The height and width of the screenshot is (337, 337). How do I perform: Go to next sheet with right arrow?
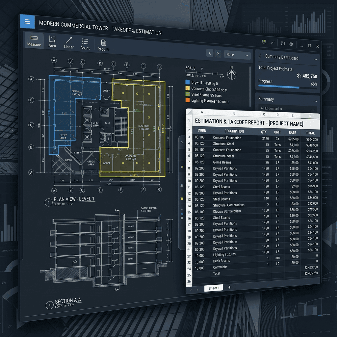(x=218, y=54)
